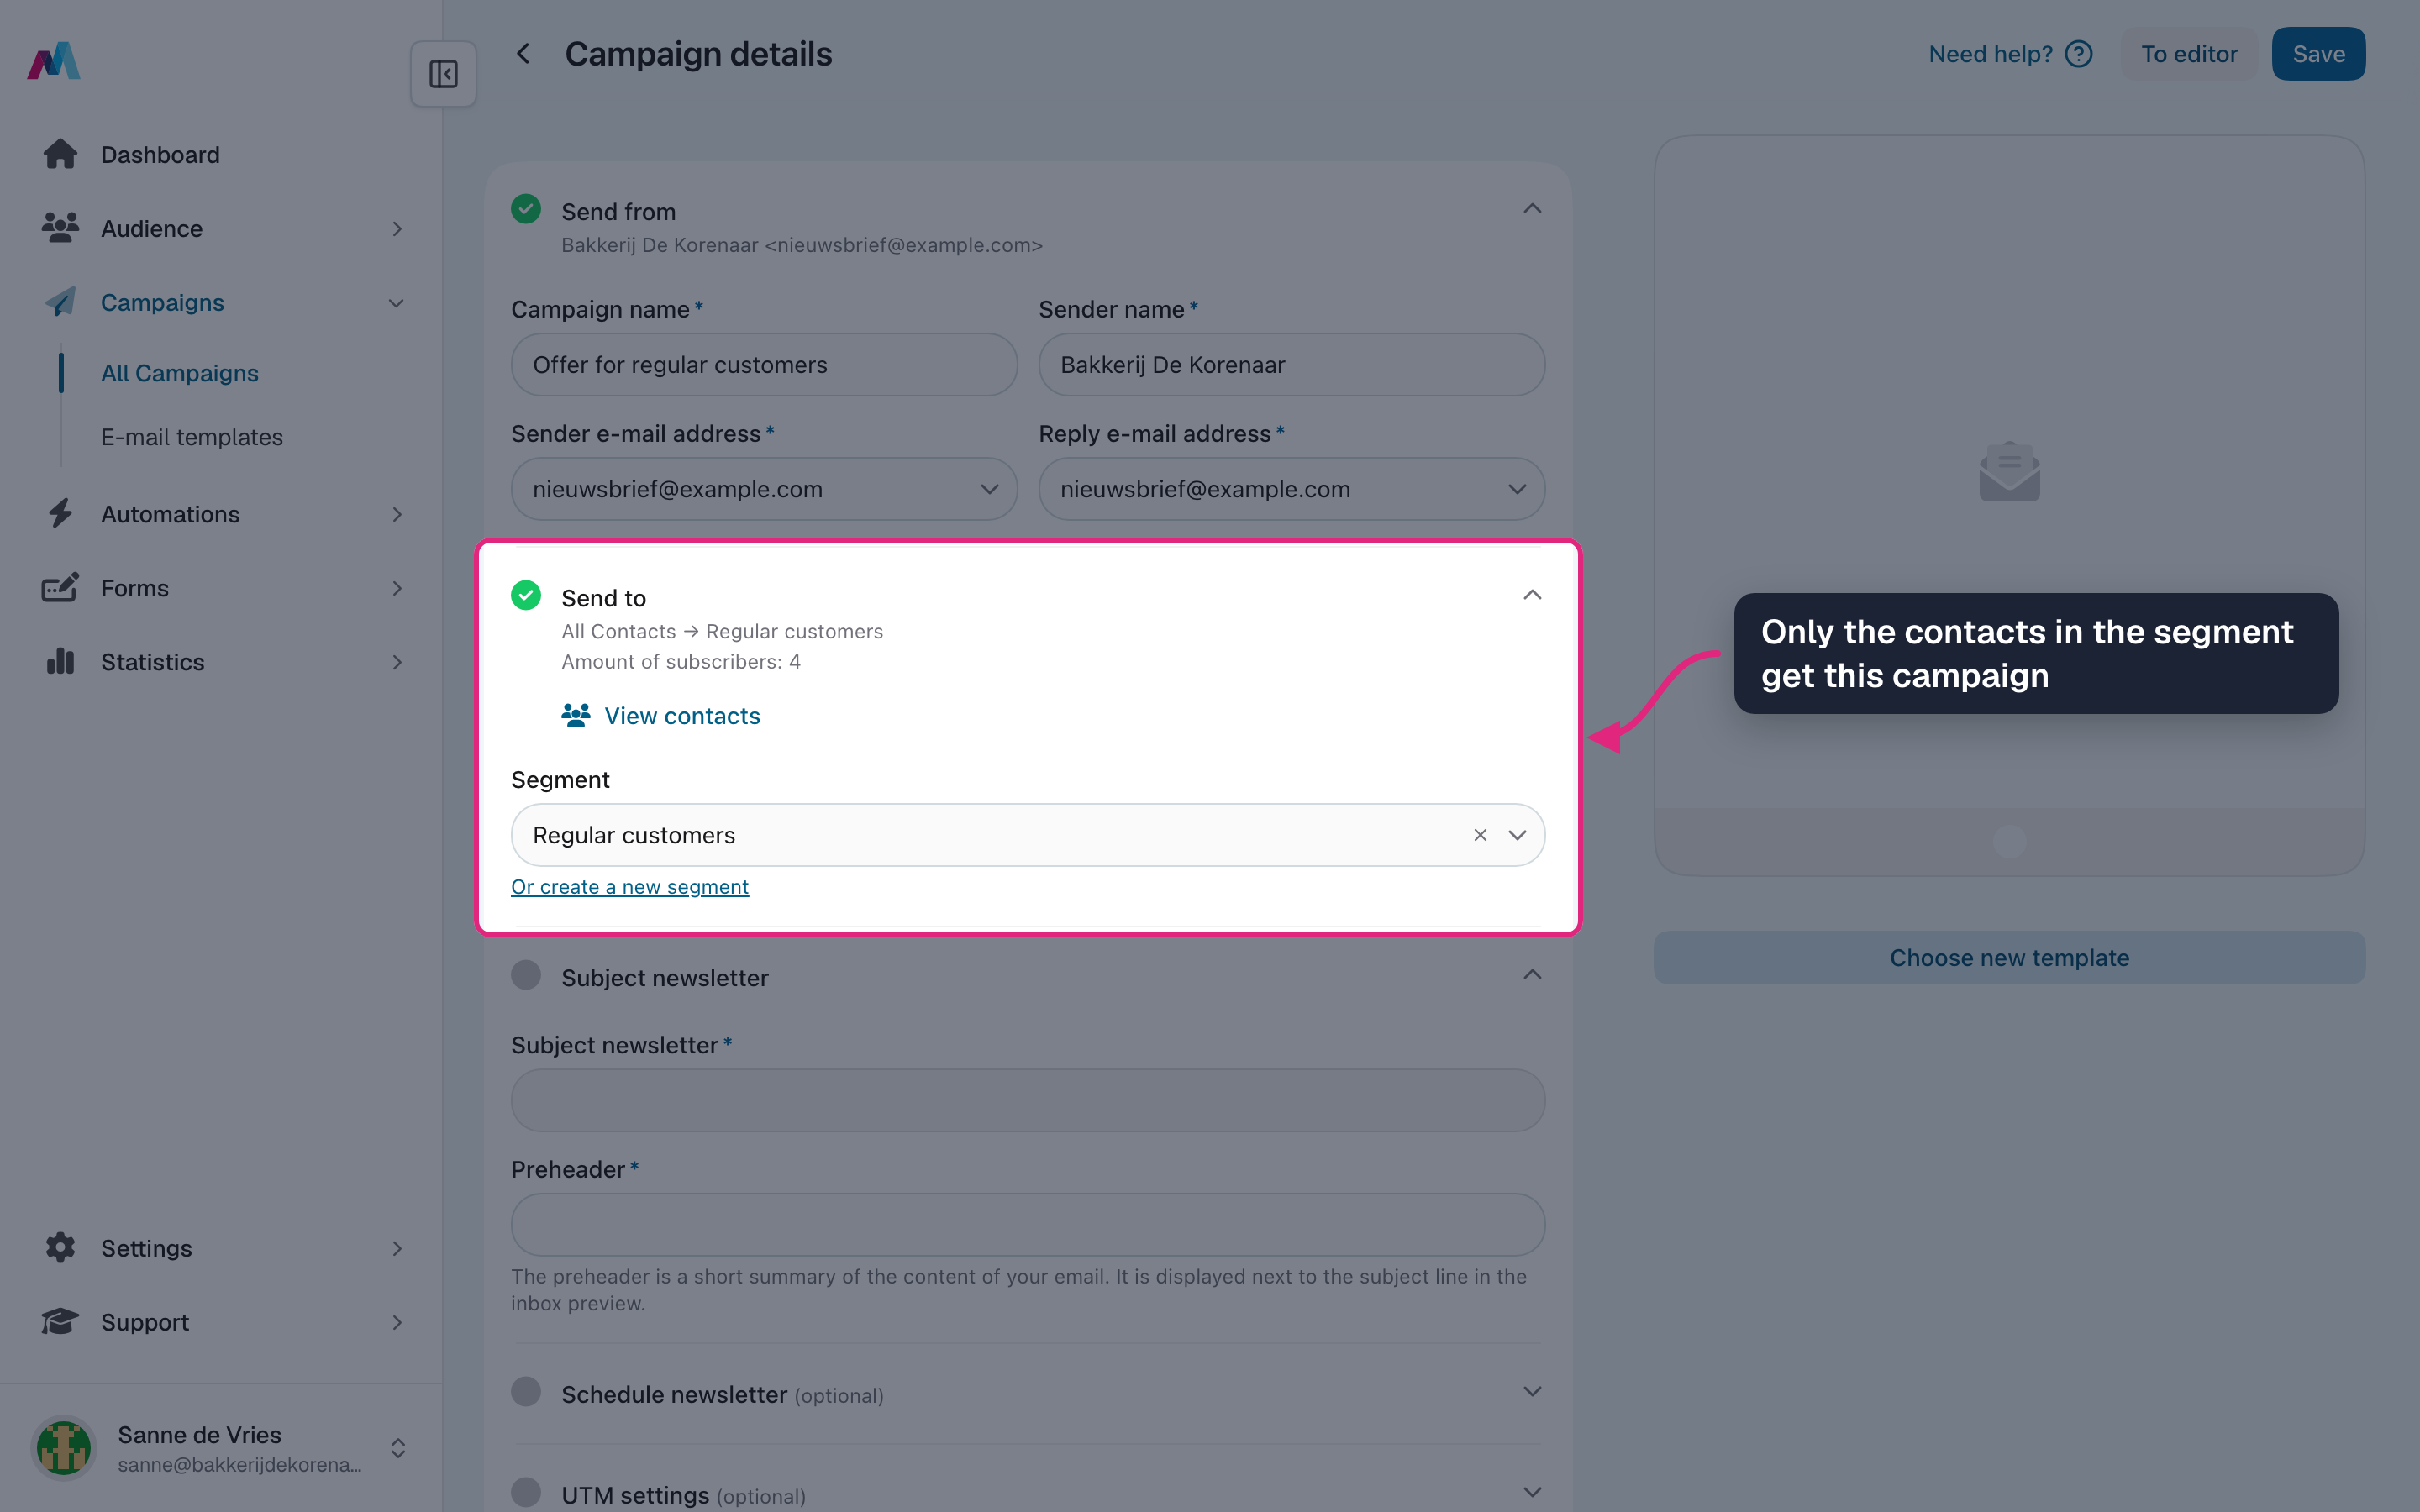
Task: Collapse the sidebar with the panel icon
Action: click(x=443, y=74)
